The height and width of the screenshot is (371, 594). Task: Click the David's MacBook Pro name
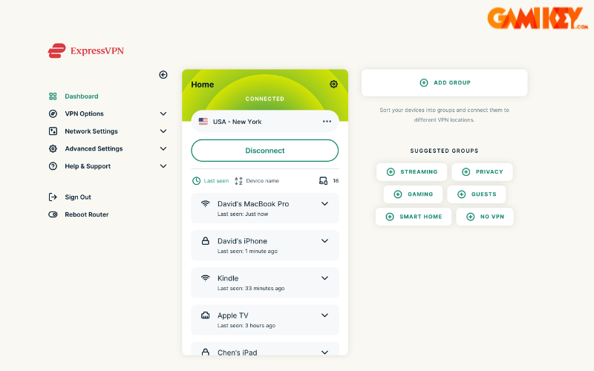pyautogui.click(x=253, y=203)
